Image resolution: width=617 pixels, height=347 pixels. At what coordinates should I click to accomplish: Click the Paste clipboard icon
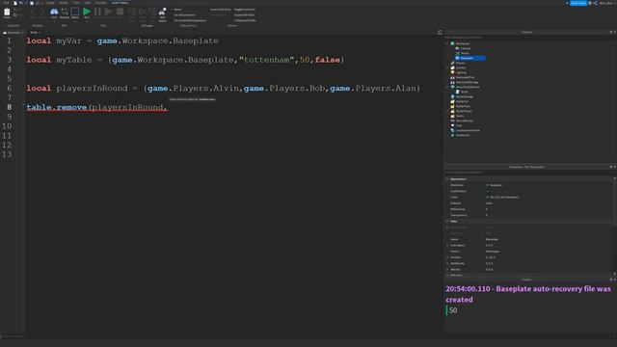tap(7, 13)
